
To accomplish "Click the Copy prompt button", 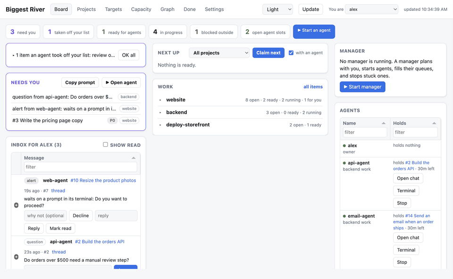I will point(80,83).
